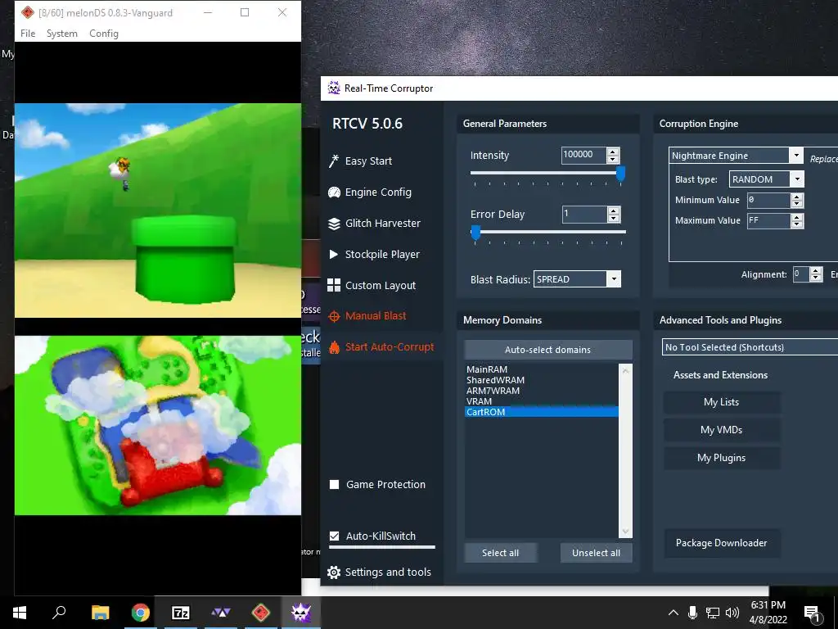Open My Lists
Image resolution: width=838 pixels, height=629 pixels.
coord(722,402)
